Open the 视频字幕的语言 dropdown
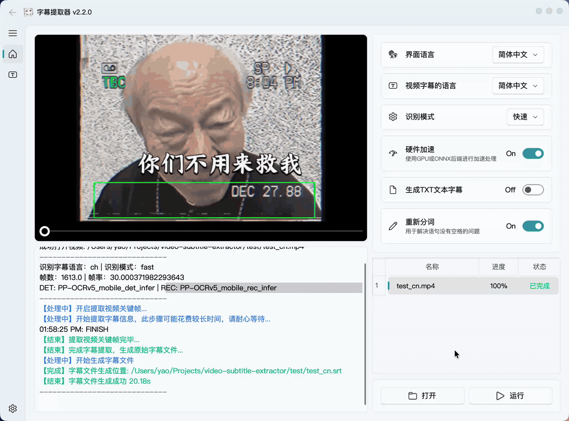569x421 pixels. 518,86
